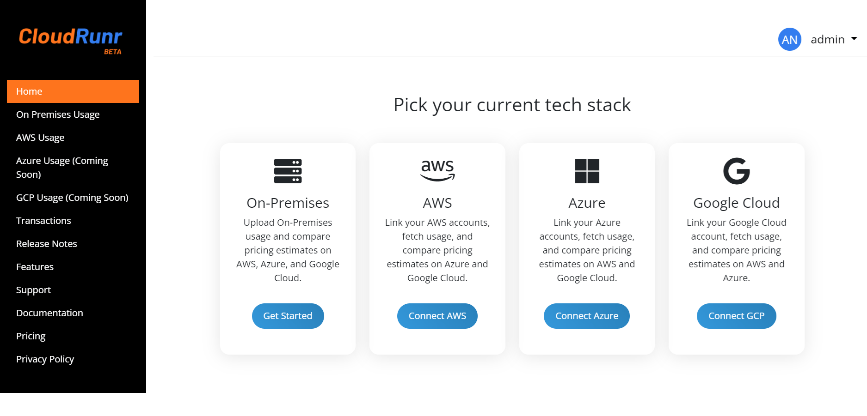The width and height of the screenshot is (867, 416).
Task: Click the Google Cloud G icon
Action: [736, 171]
